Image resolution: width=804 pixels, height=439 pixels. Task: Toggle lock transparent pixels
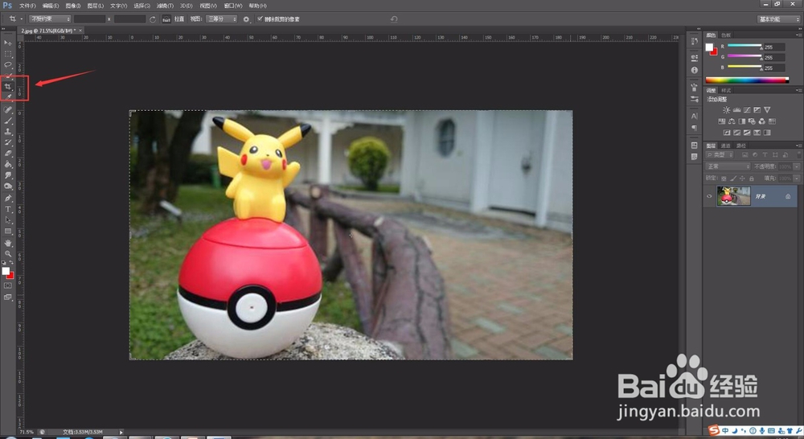click(724, 178)
